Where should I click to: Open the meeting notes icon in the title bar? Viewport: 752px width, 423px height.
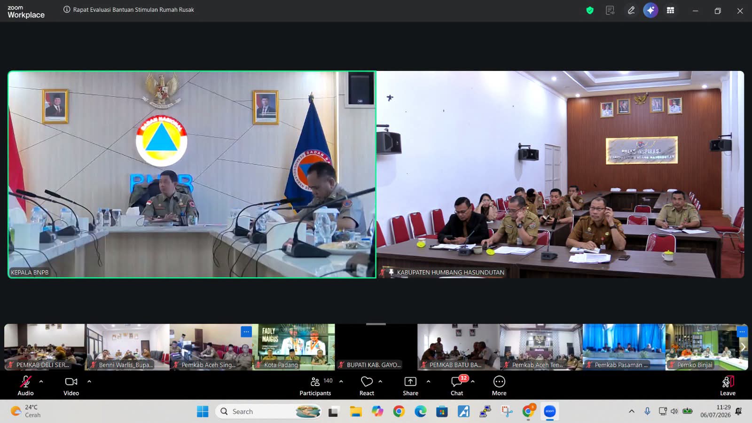[610, 10]
